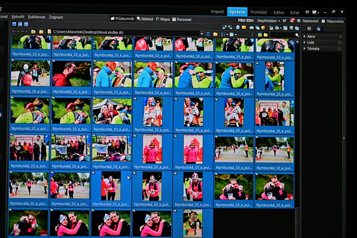Select the active Správce tab
This screenshot has width=357, height=238.
tap(237, 12)
